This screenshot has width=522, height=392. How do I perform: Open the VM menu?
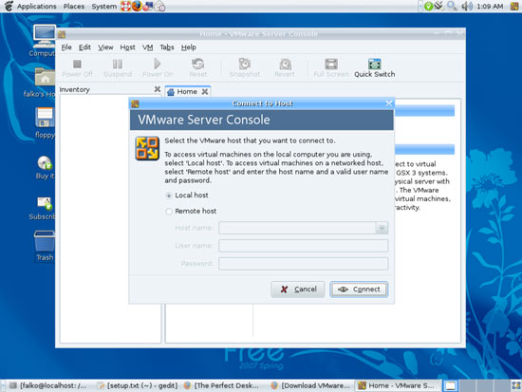[x=147, y=47]
